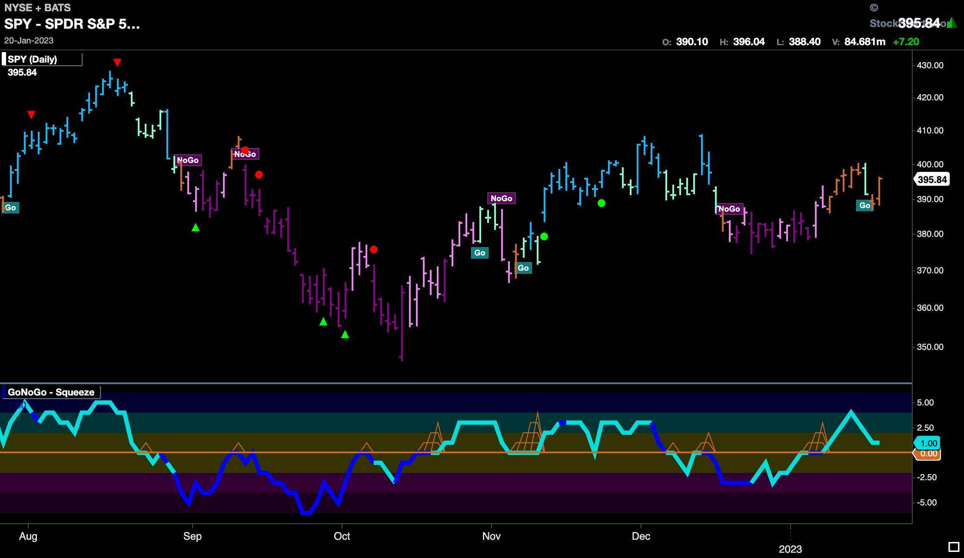
Task: Click the Oct label on the time axis
Action: 342,536
